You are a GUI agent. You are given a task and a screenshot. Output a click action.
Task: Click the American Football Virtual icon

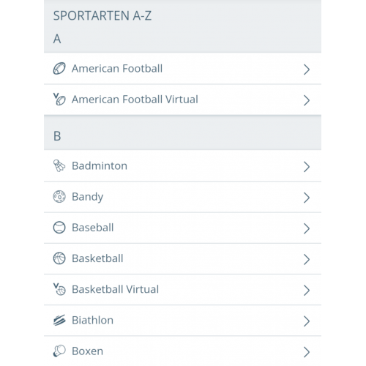[59, 99]
